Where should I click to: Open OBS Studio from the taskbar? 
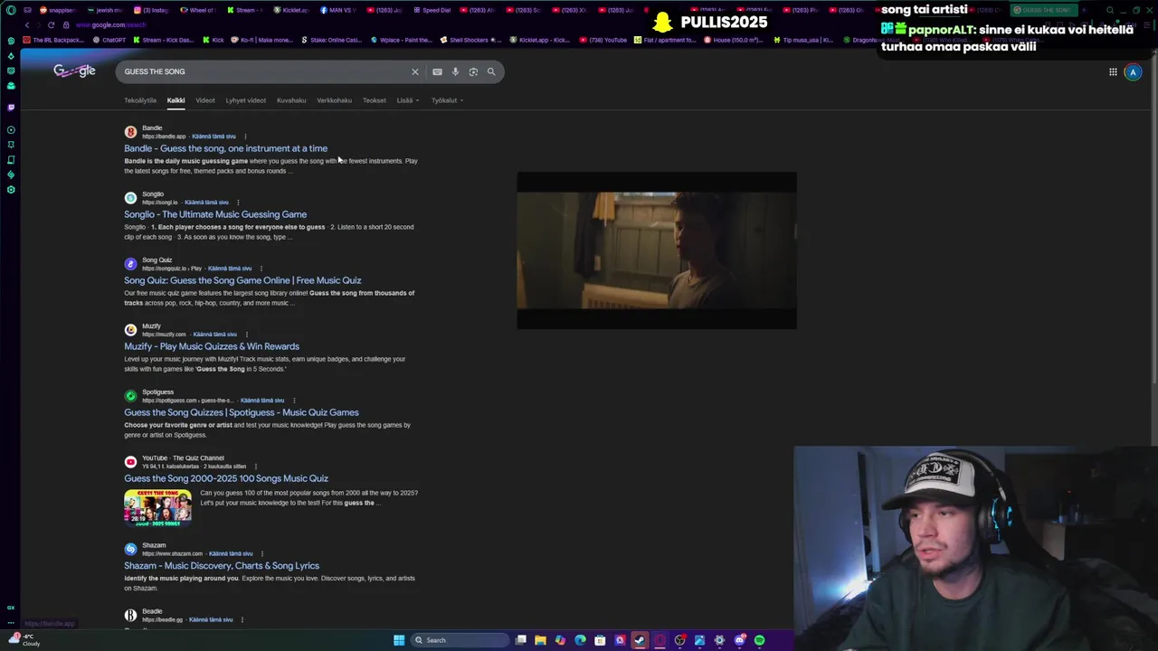(679, 640)
